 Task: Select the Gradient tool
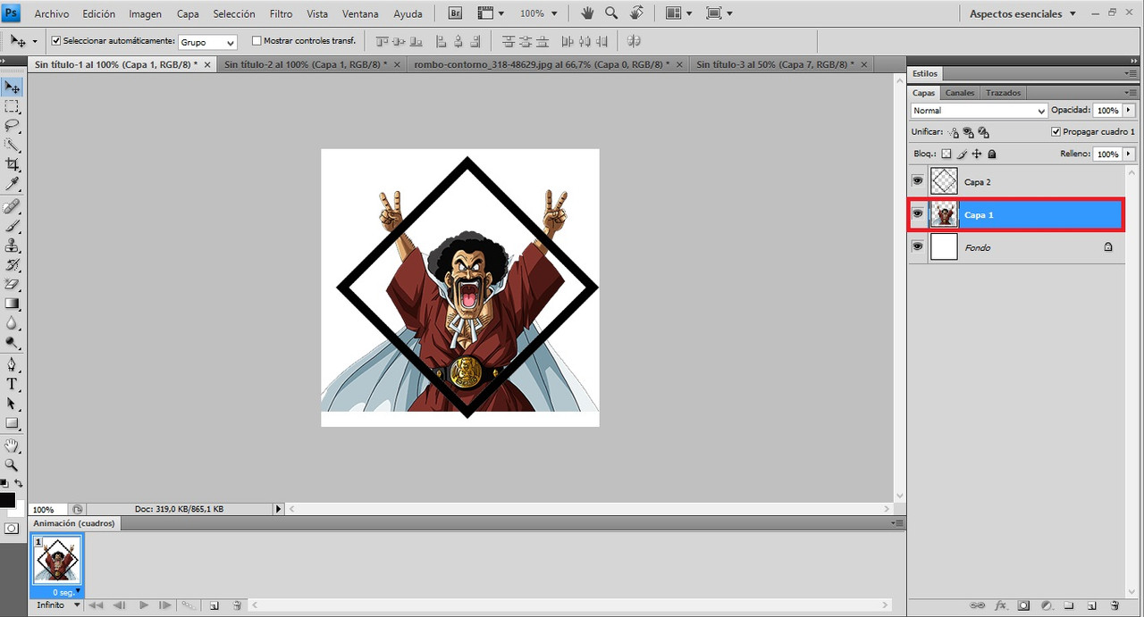tap(13, 304)
